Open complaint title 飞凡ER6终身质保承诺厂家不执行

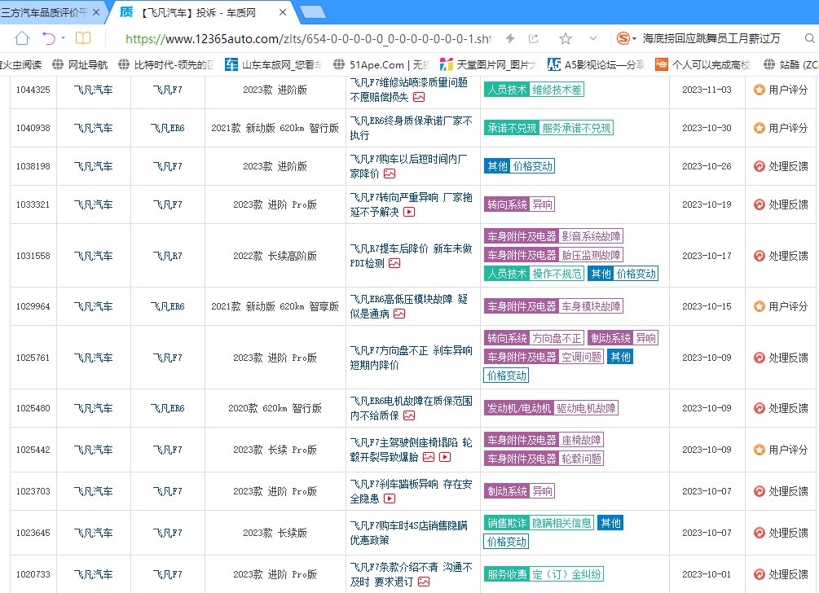(411, 128)
